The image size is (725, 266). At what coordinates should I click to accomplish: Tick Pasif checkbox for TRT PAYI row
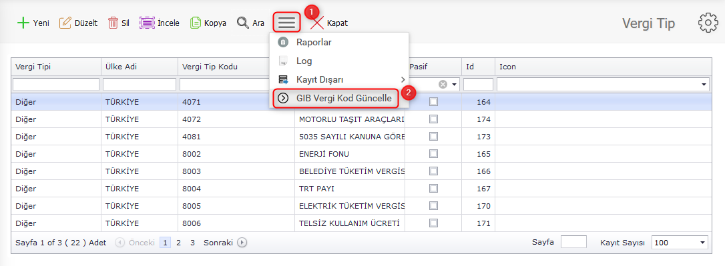[x=433, y=189]
